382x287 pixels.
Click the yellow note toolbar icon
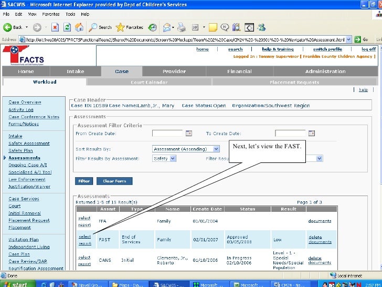point(213,27)
